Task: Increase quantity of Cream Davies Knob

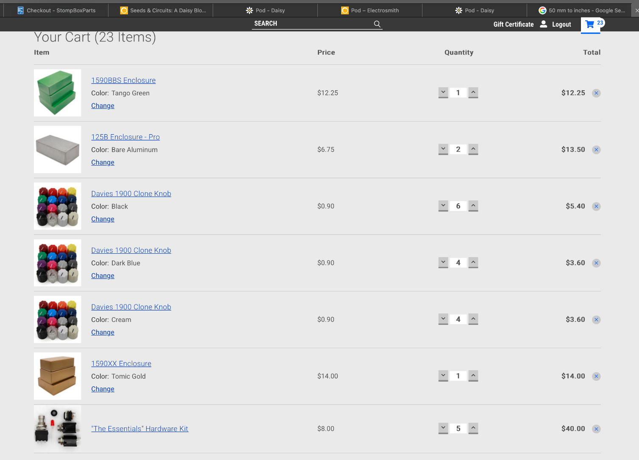Action: [x=473, y=319]
